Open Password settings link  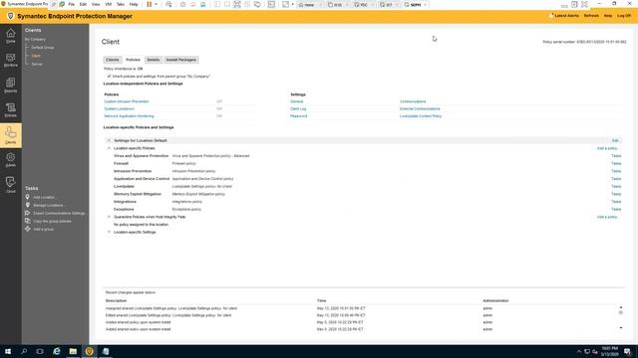coord(299,116)
